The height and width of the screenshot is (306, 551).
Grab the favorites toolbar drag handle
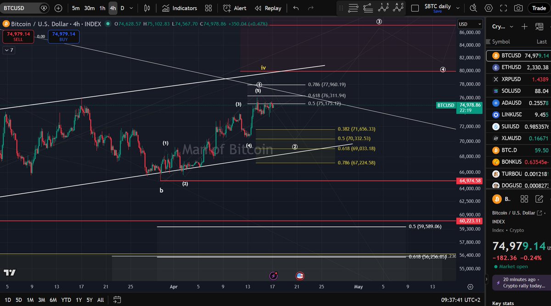tap(340, 8)
